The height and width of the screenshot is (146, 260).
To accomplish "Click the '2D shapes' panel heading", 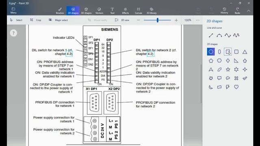I will point(214,21).
